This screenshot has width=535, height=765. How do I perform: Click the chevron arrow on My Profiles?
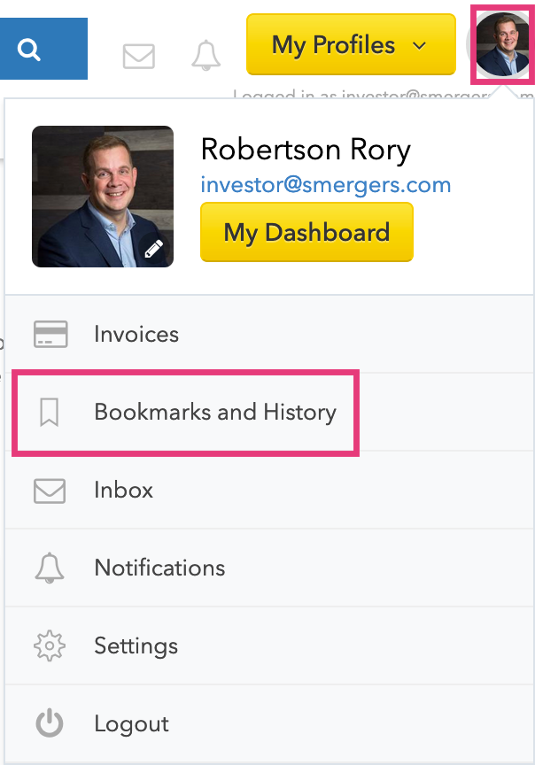419,46
